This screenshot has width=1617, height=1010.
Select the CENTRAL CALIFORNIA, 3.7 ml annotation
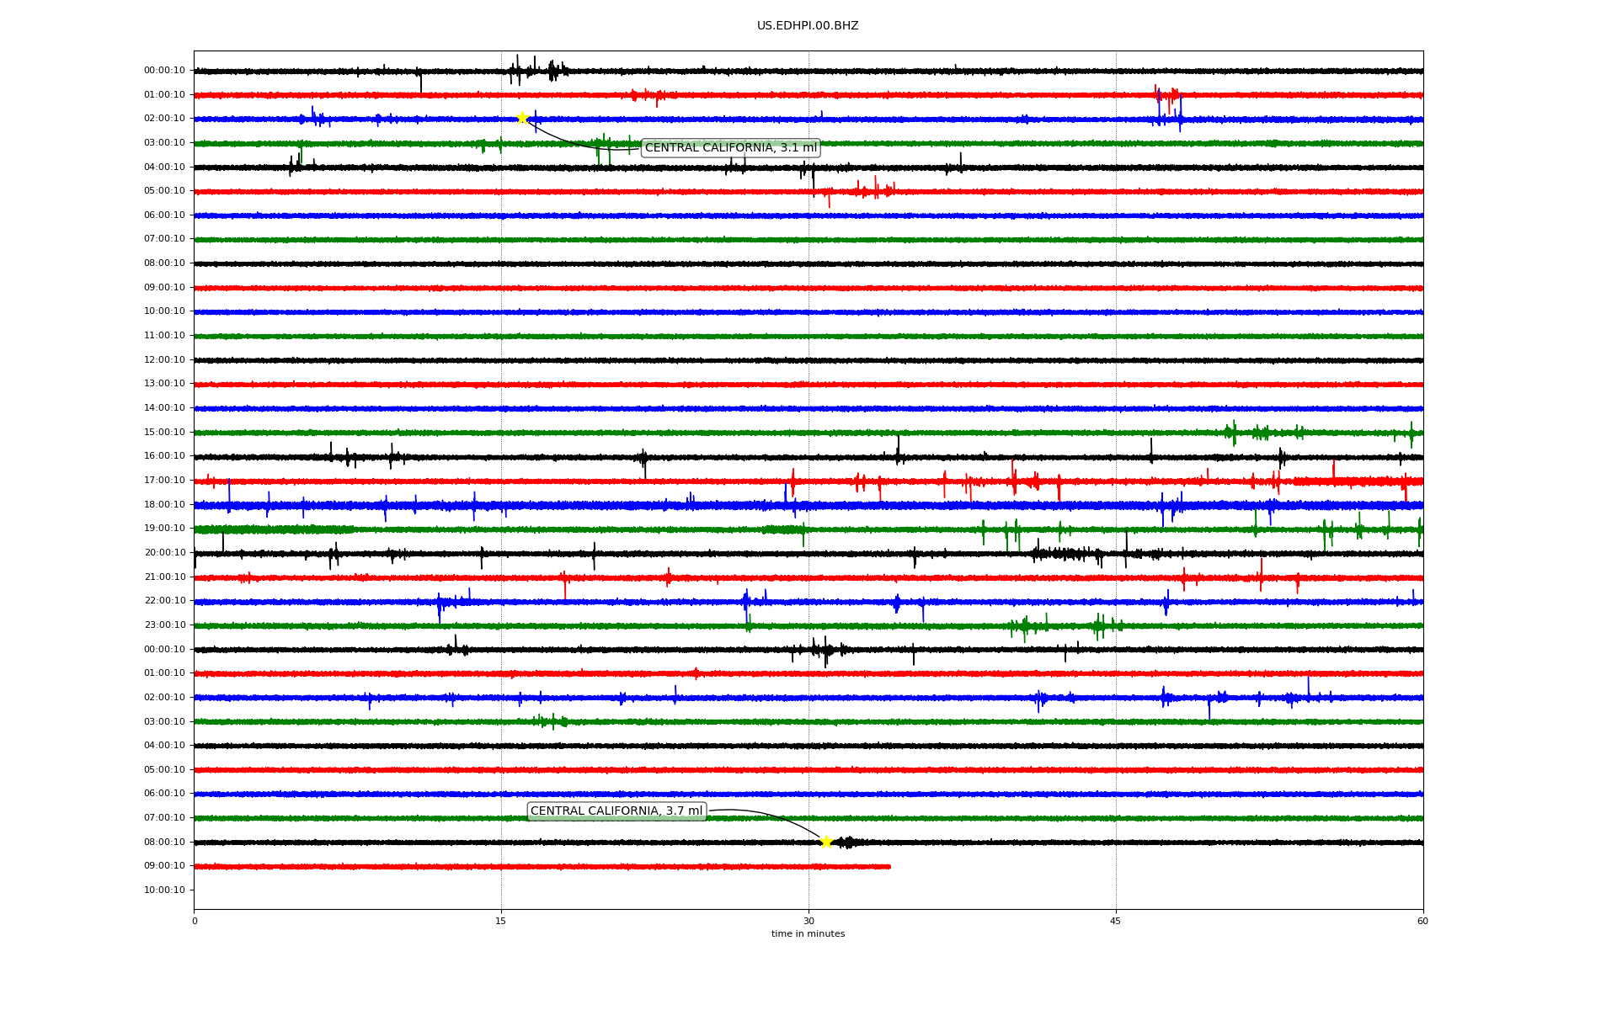click(616, 811)
